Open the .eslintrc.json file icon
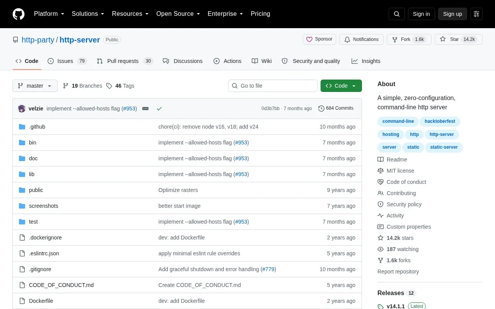The width and height of the screenshot is (495, 309). coord(22,253)
